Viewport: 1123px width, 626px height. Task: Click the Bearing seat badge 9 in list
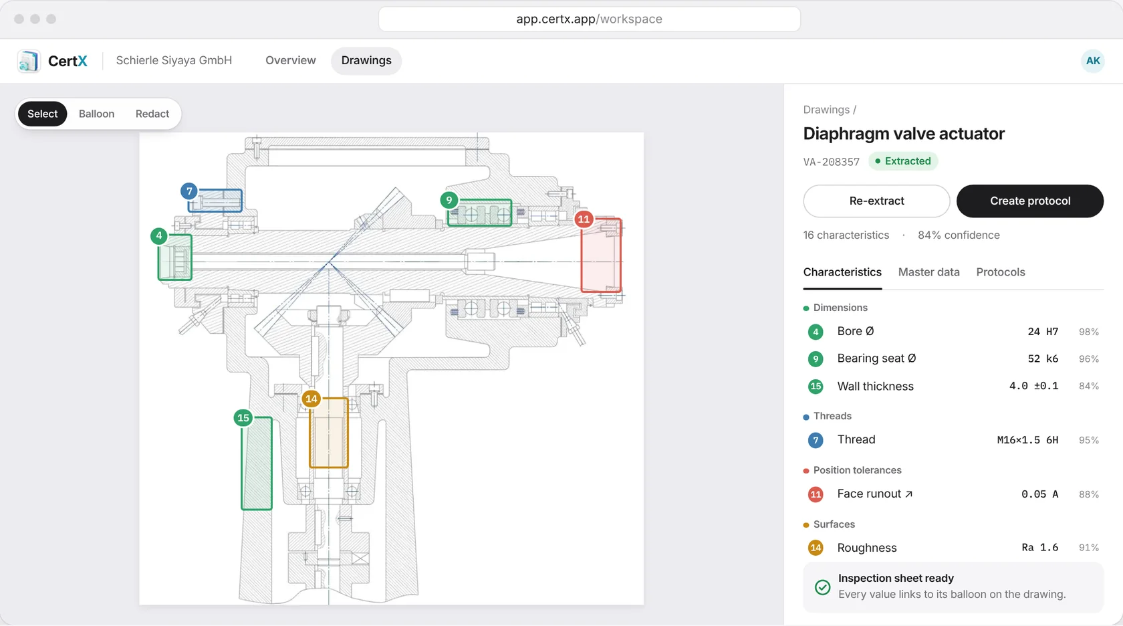(x=816, y=359)
